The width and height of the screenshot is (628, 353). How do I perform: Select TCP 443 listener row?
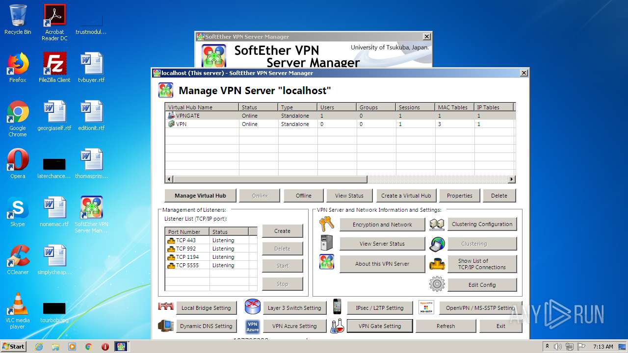pos(211,240)
